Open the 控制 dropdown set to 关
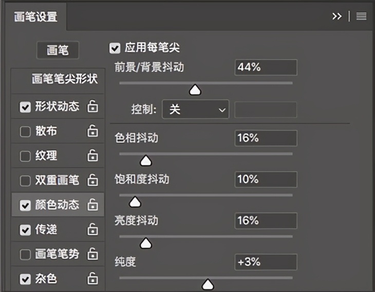This screenshot has width=375, height=292. (x=195, y=109)
